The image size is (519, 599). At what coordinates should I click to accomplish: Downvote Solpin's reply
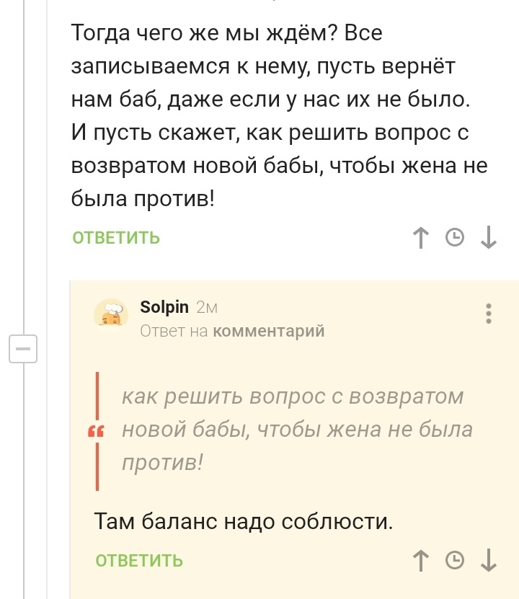[x=488, y=560]
